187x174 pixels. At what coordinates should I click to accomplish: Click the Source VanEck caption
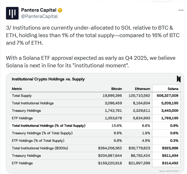(x=169, y=171)
